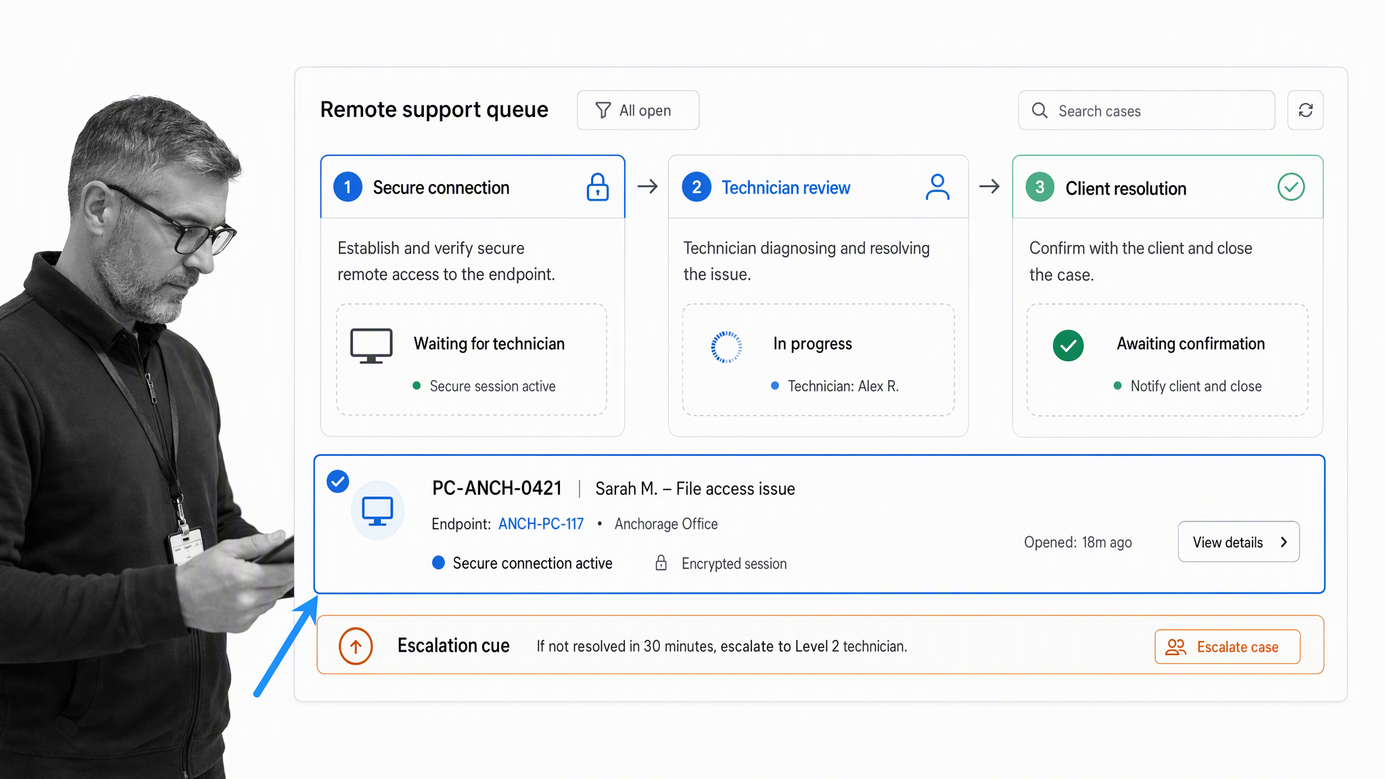1385x779 pixels.
Task: Click the Escalate case button
Action: pos(1227,647)
